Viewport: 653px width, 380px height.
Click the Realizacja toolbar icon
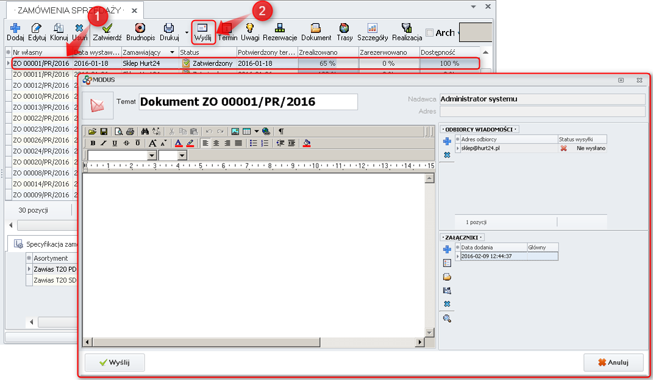tap(404, 32)
